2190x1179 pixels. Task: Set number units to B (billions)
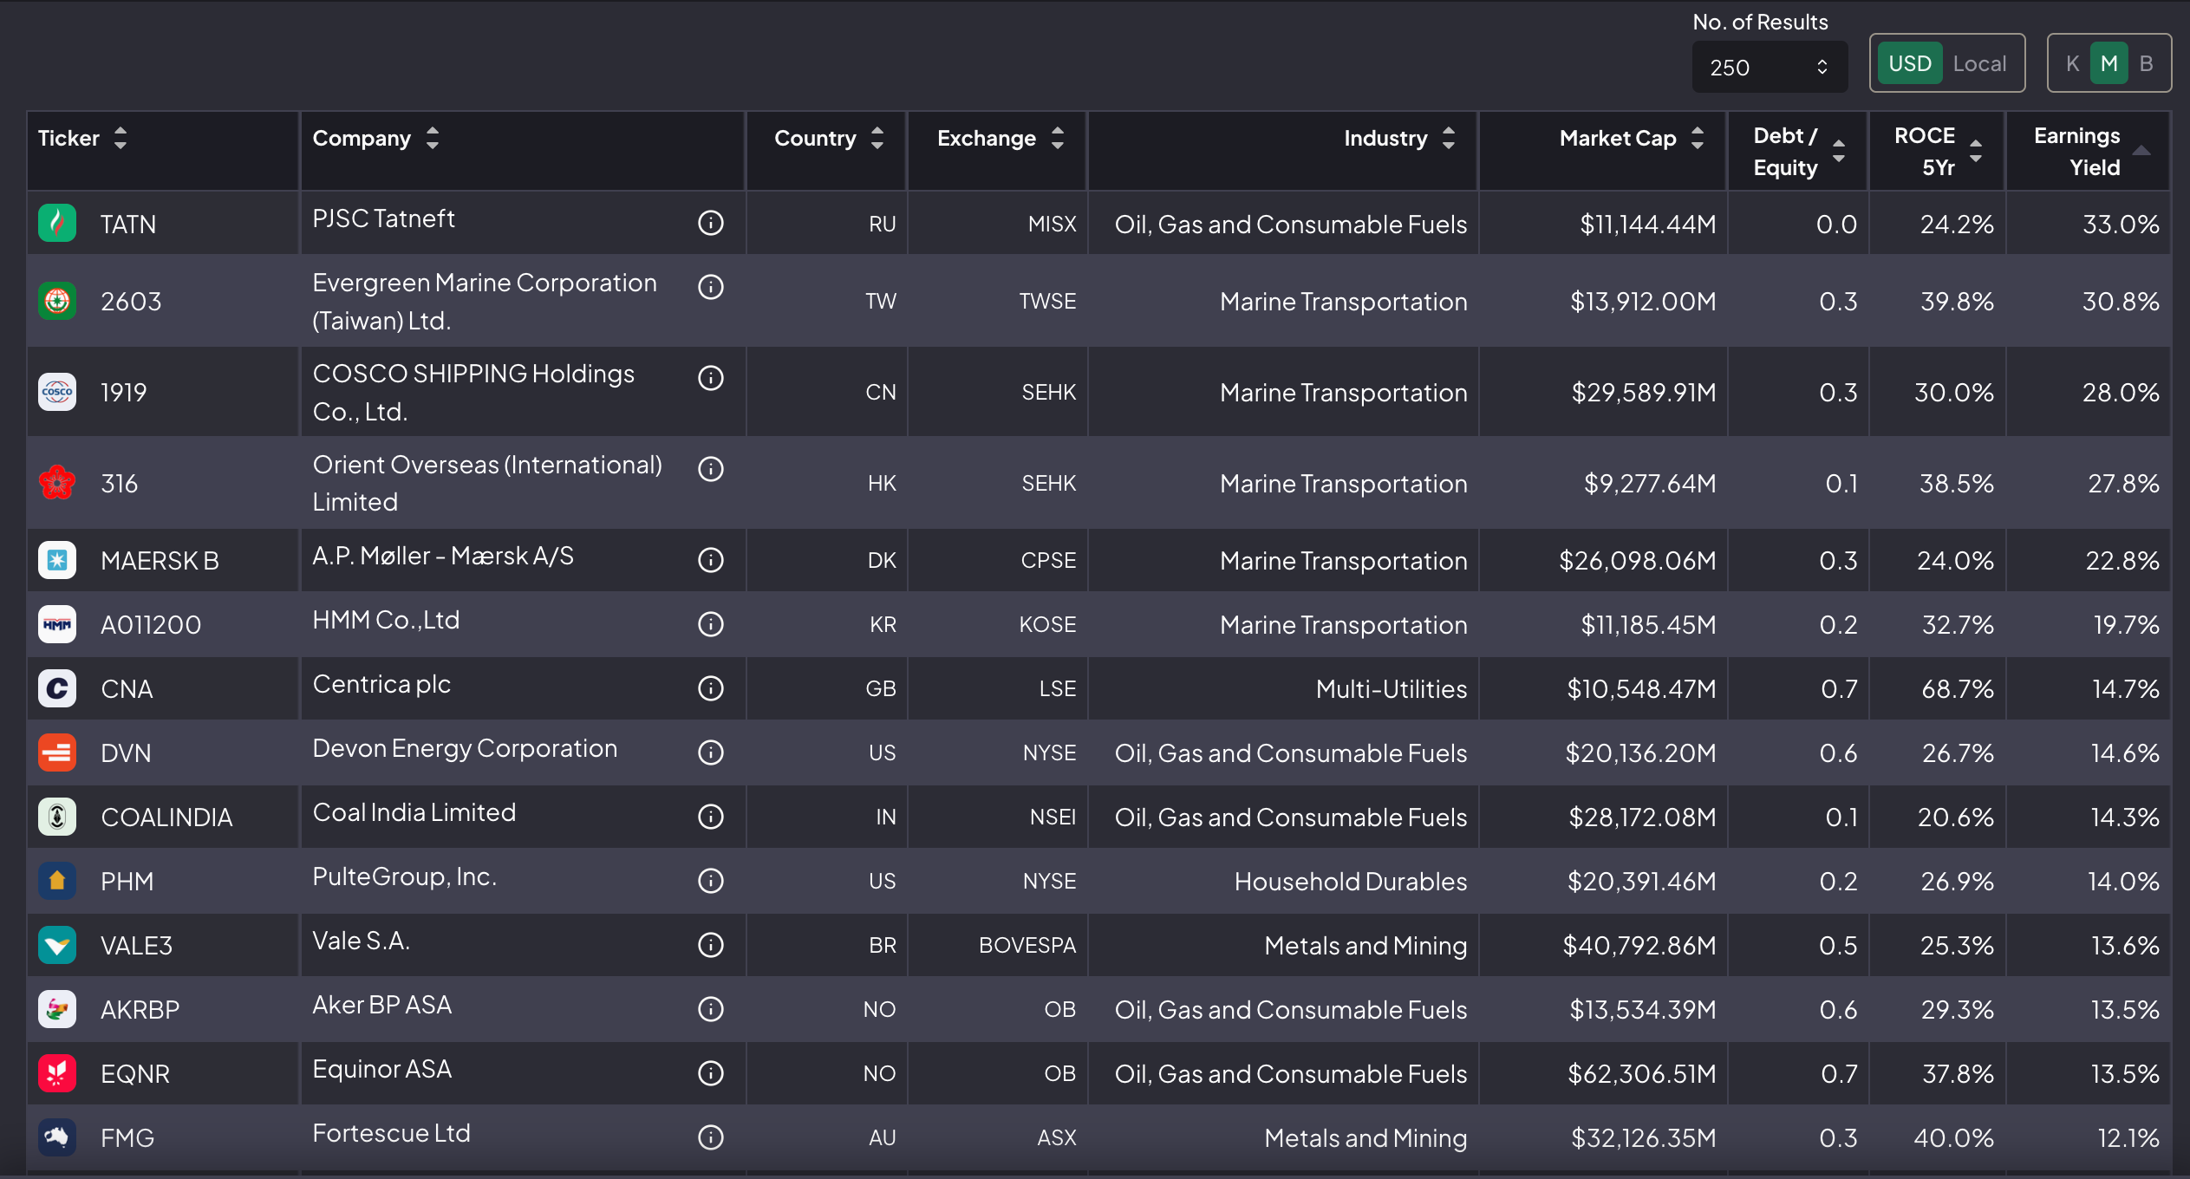point(2147,63)
